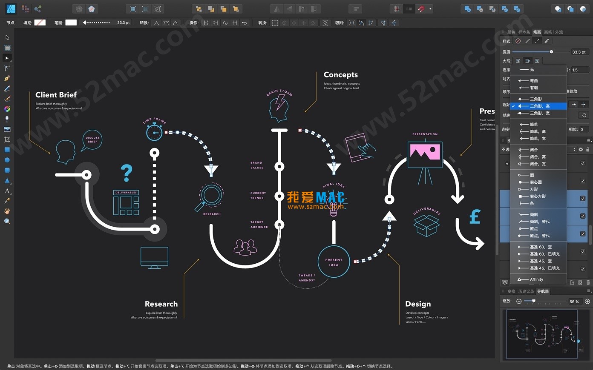
Task: Choose '实心圆' arrowhead option
Action: [x=538, y=182]
